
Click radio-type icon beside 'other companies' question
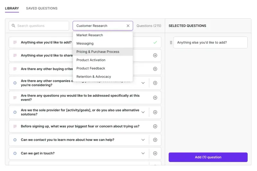point(15,83)
